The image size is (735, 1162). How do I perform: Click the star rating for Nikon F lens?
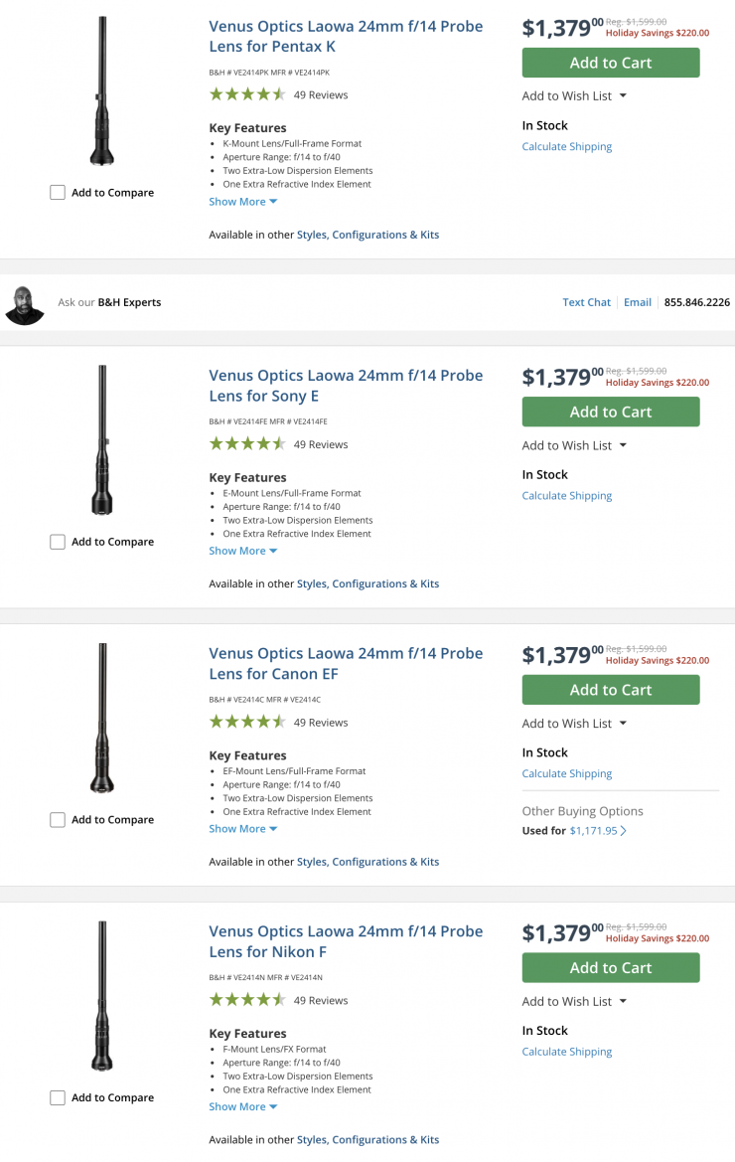point(247,1001)
